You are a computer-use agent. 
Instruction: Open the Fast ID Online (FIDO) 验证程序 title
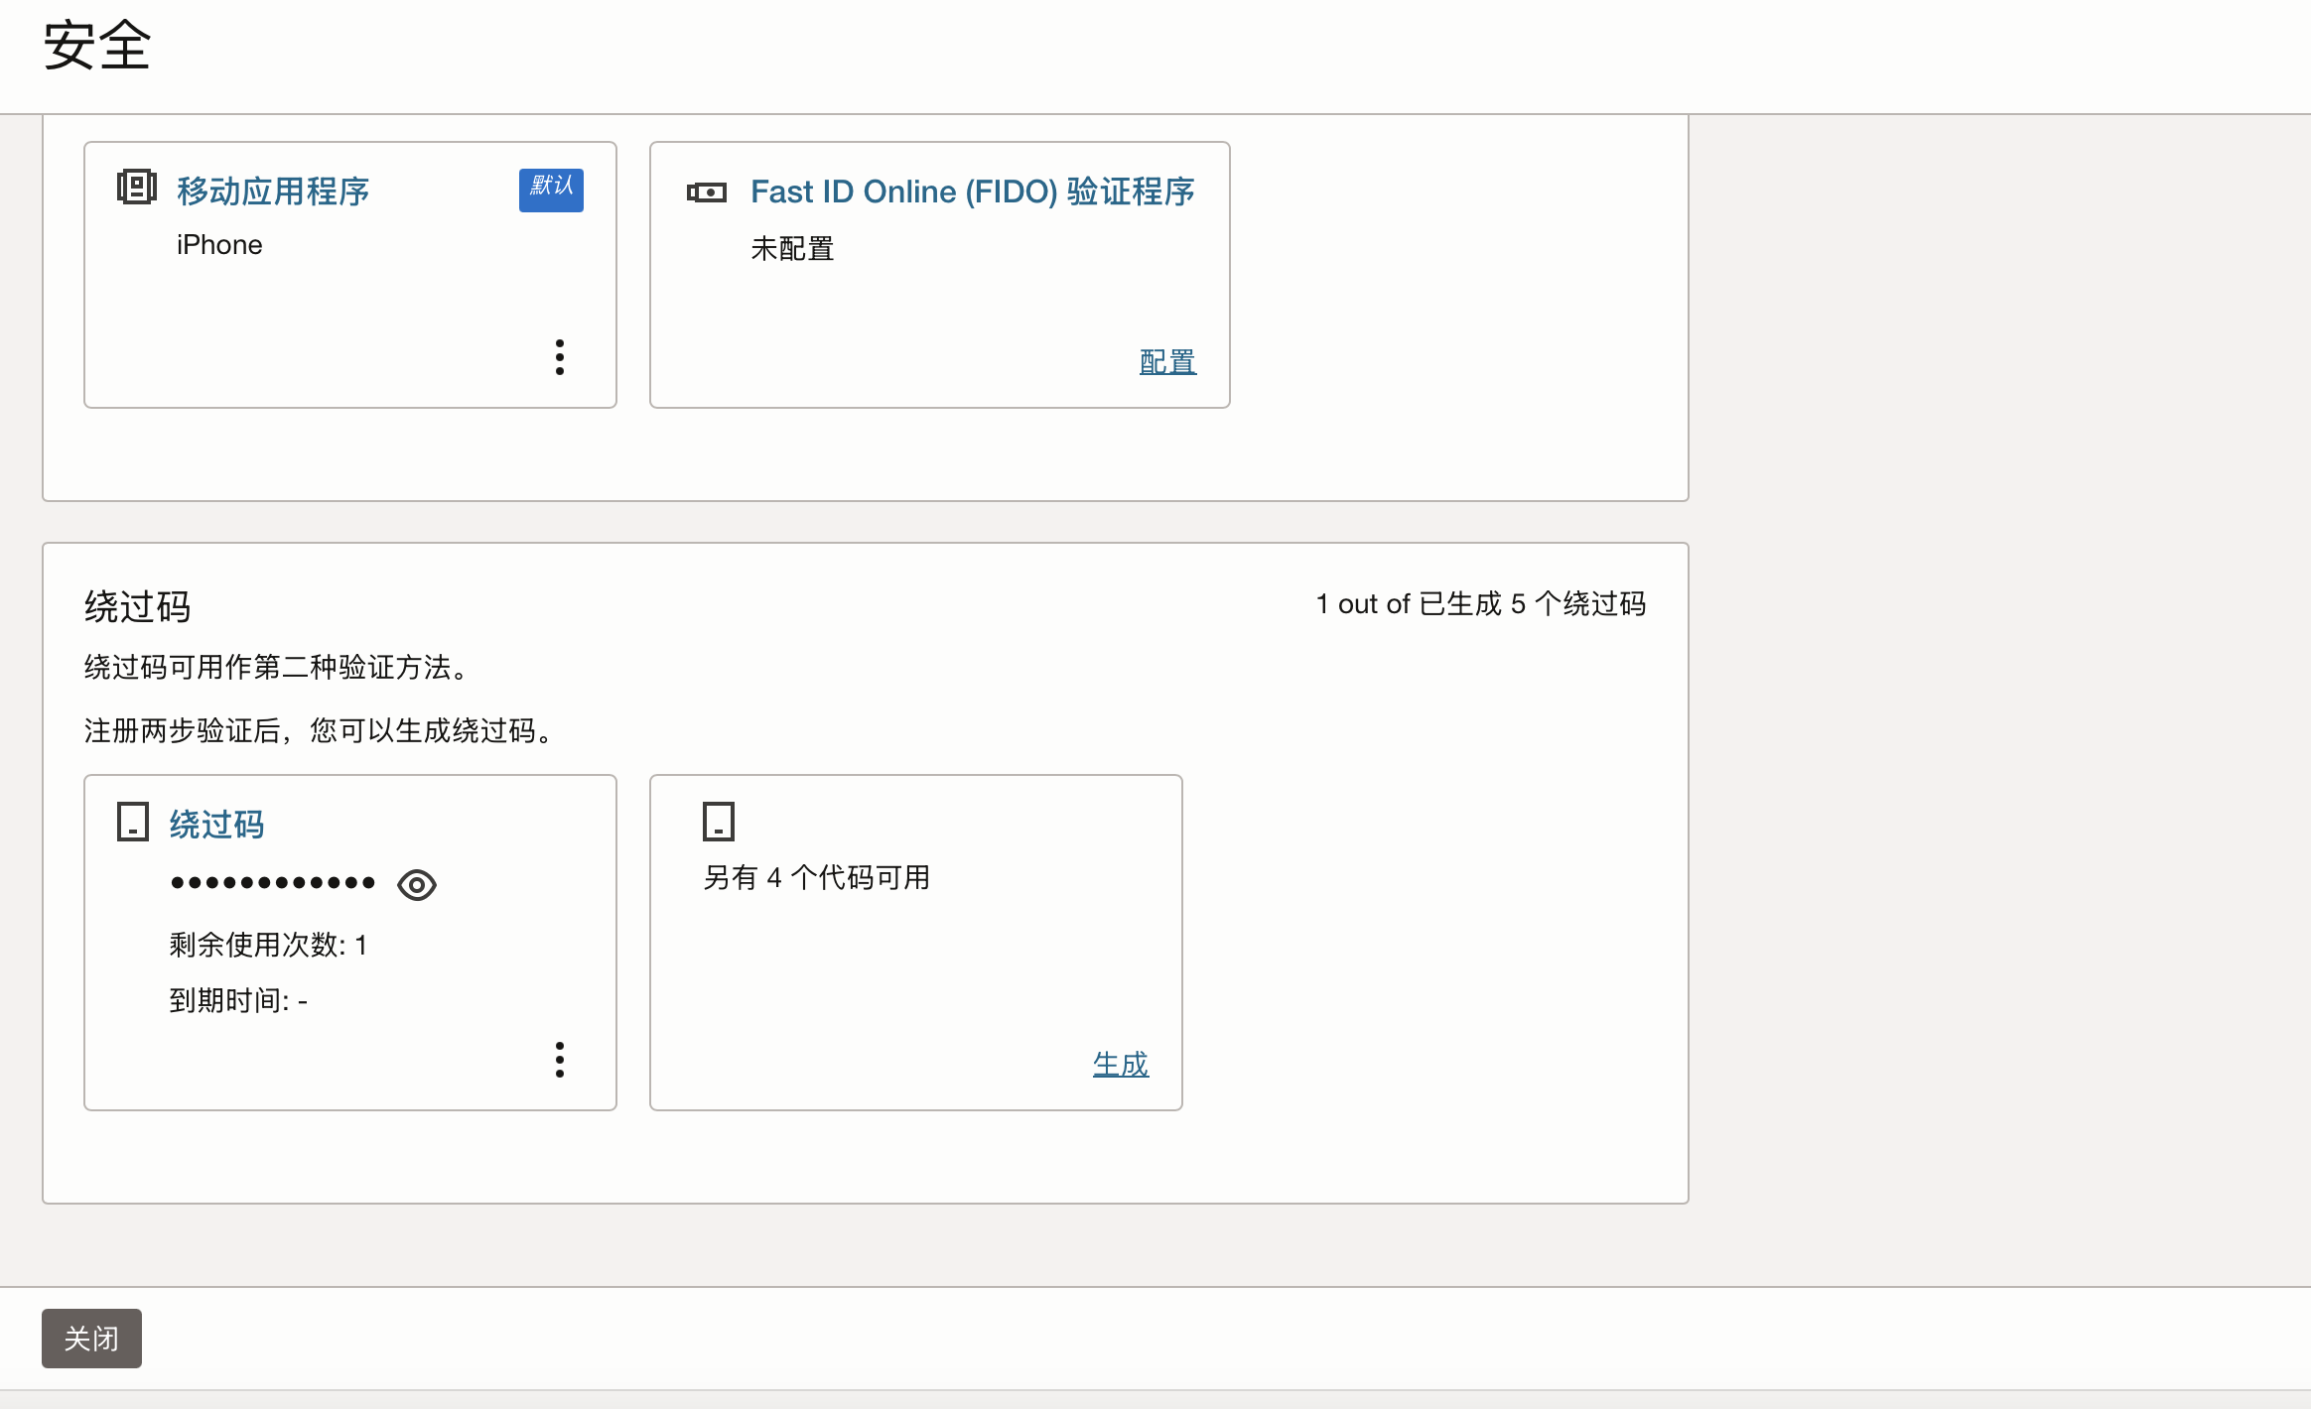point(972,192)
